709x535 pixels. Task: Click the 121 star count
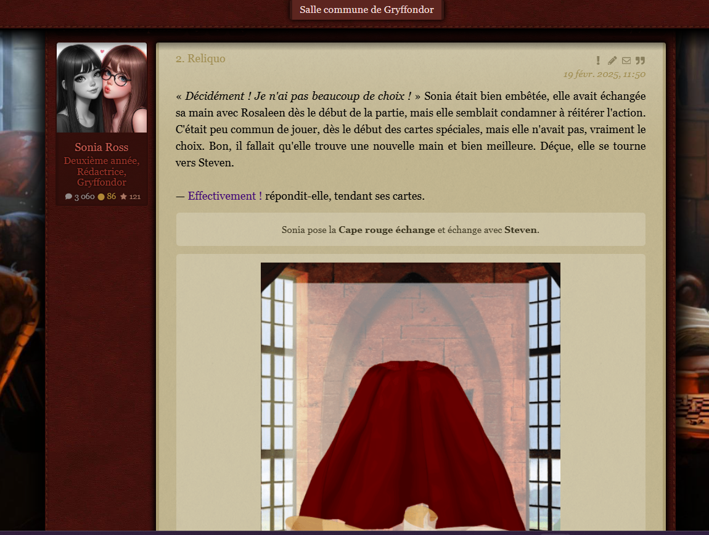click(135, 197)
